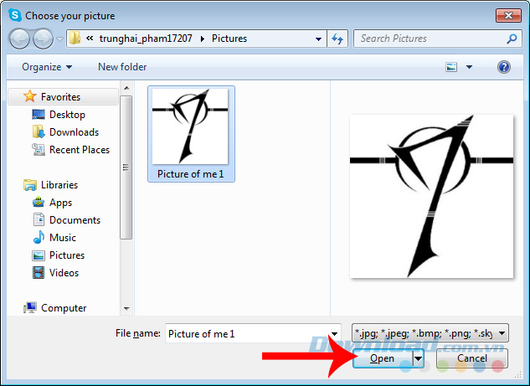This screenshot has width=530, height=386.
Task: Click the Desktop monitor icon
Action: 39,115
